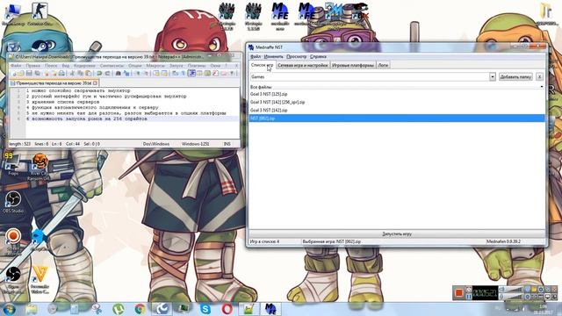The height and width of the screenshot is (316, 562).
Task: Click X button next to Добавить папку
Action: [539, 76]
